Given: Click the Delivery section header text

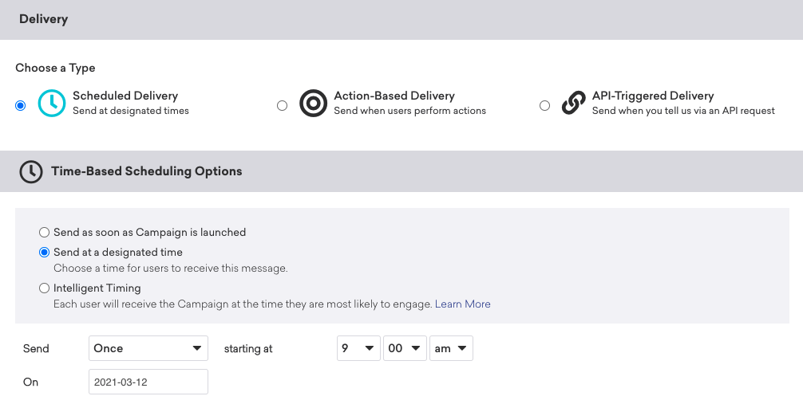Looking at the screenshot, I should [x=44, y=19].
